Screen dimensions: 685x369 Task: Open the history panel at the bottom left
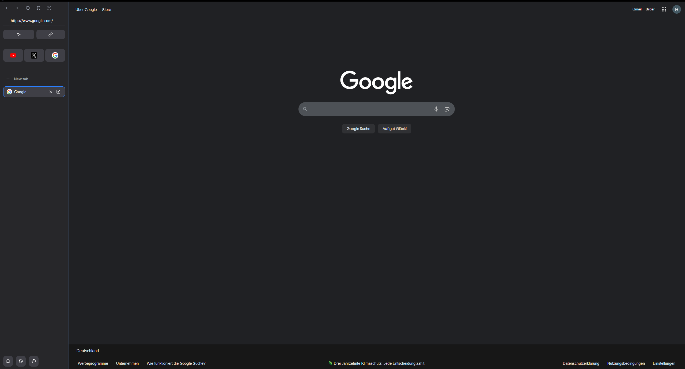(21, 361)
